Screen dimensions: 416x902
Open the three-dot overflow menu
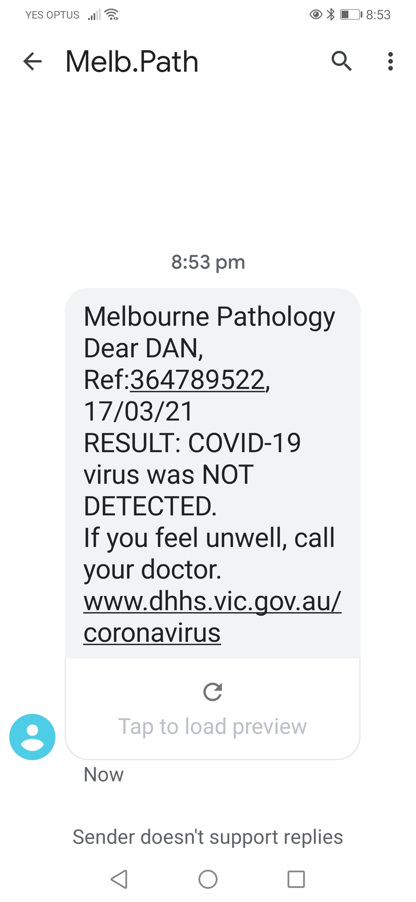[390, 61]
